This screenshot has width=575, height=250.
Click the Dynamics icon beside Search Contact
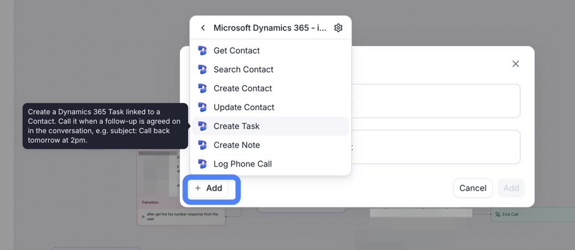tap(202, 69)
